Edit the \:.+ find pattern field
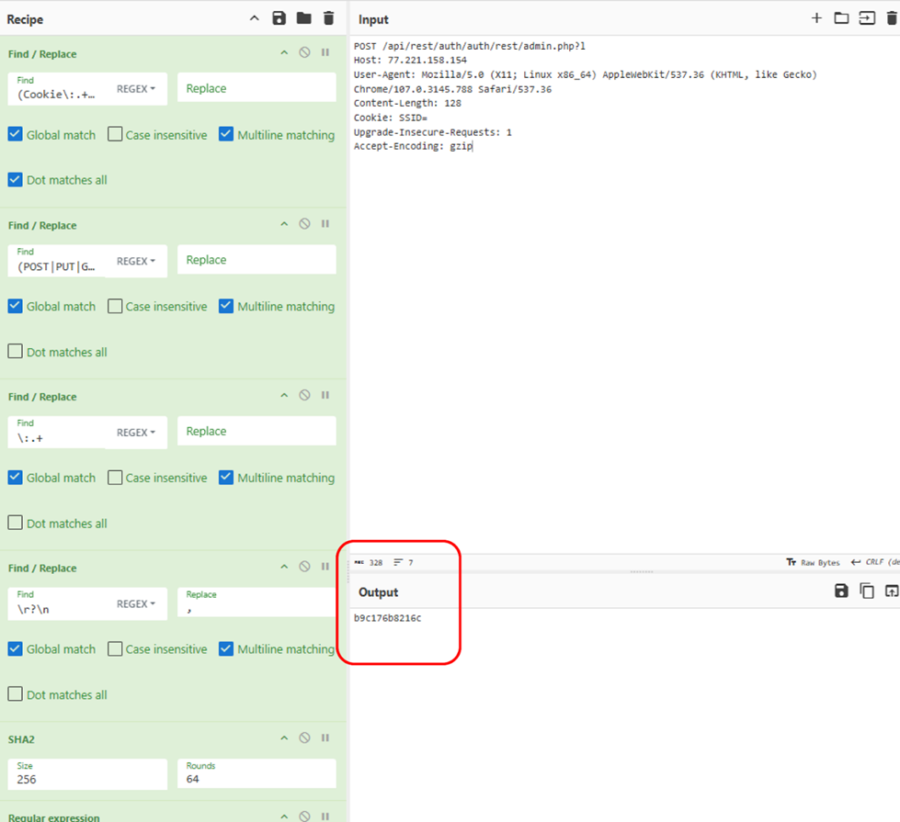 pyautogui.click(x=57, y=432)
